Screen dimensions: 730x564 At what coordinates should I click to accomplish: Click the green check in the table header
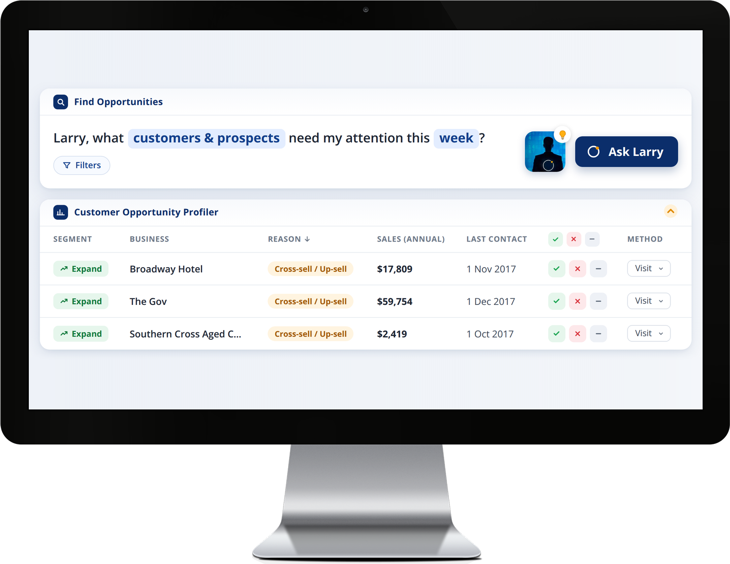click(x=556, y=239)
